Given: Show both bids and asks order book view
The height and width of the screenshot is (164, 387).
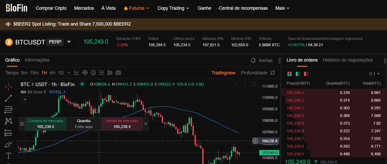Looking at the screenshot, I should [x=289, y=74].
